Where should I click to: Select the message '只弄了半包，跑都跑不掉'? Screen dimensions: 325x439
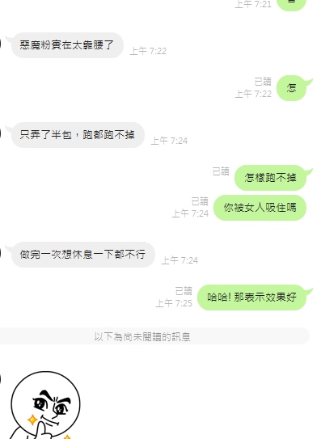pos(78,135)
